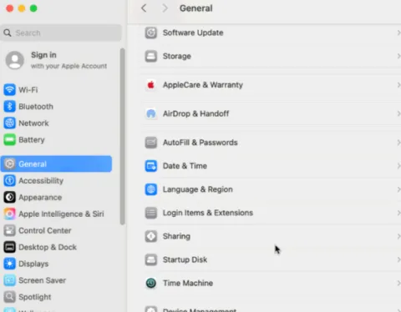Click the Appearance sidebar icon
This screenshot has height=312, width=401.
click(x=10, y=198)
